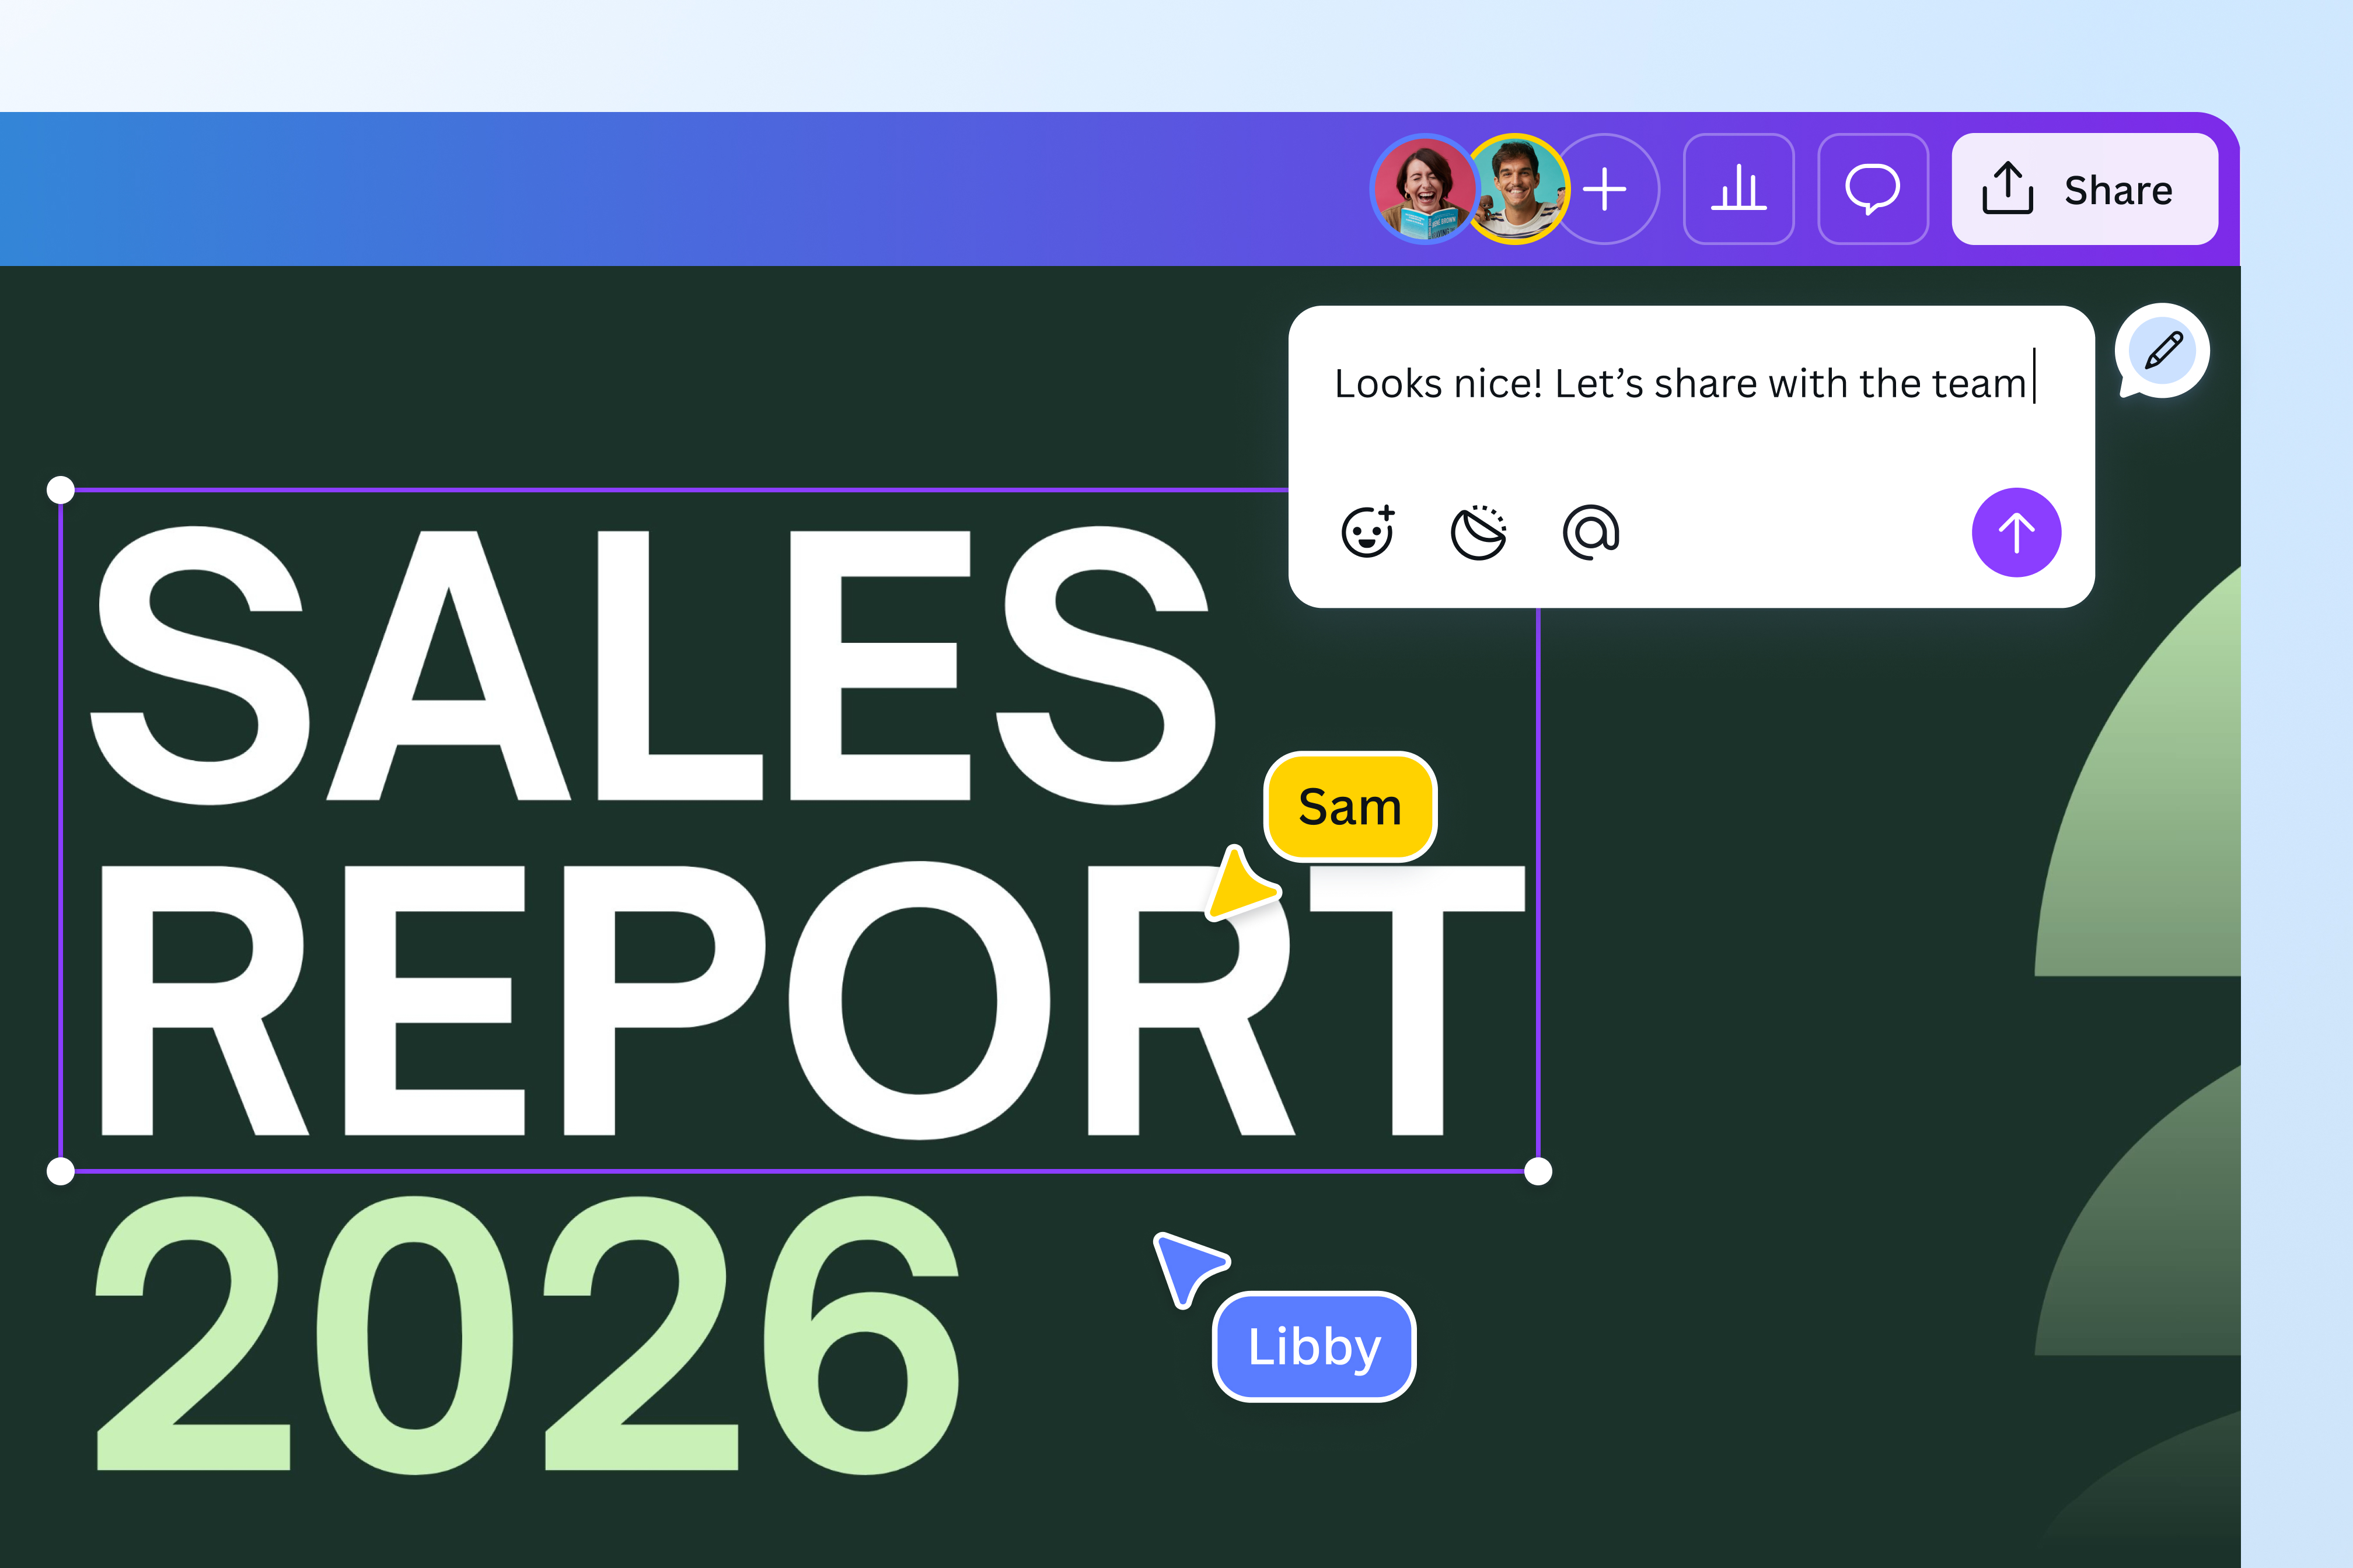Mention someone with the @ icon
The image size is (2353, 1568).
1591,532
